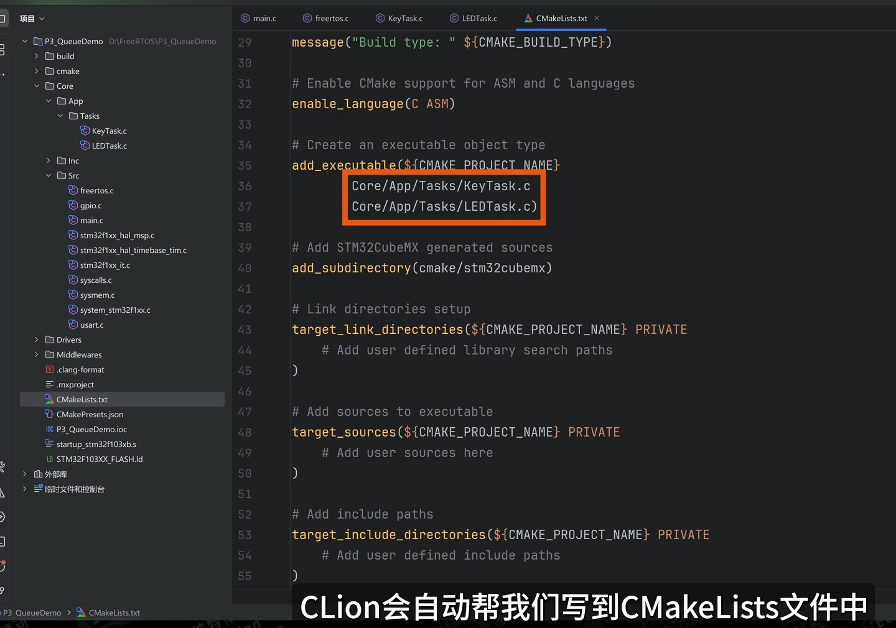Switch to the freertos.c tab
Screen dimensions: 896x628
325,18
